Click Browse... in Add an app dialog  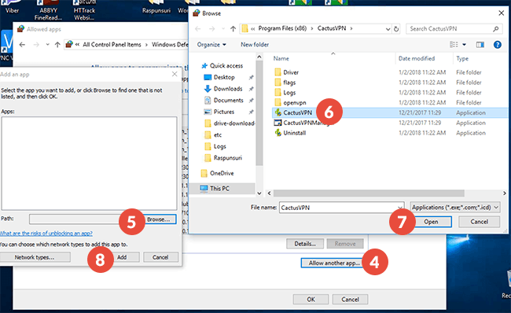[x=158, y=219]
